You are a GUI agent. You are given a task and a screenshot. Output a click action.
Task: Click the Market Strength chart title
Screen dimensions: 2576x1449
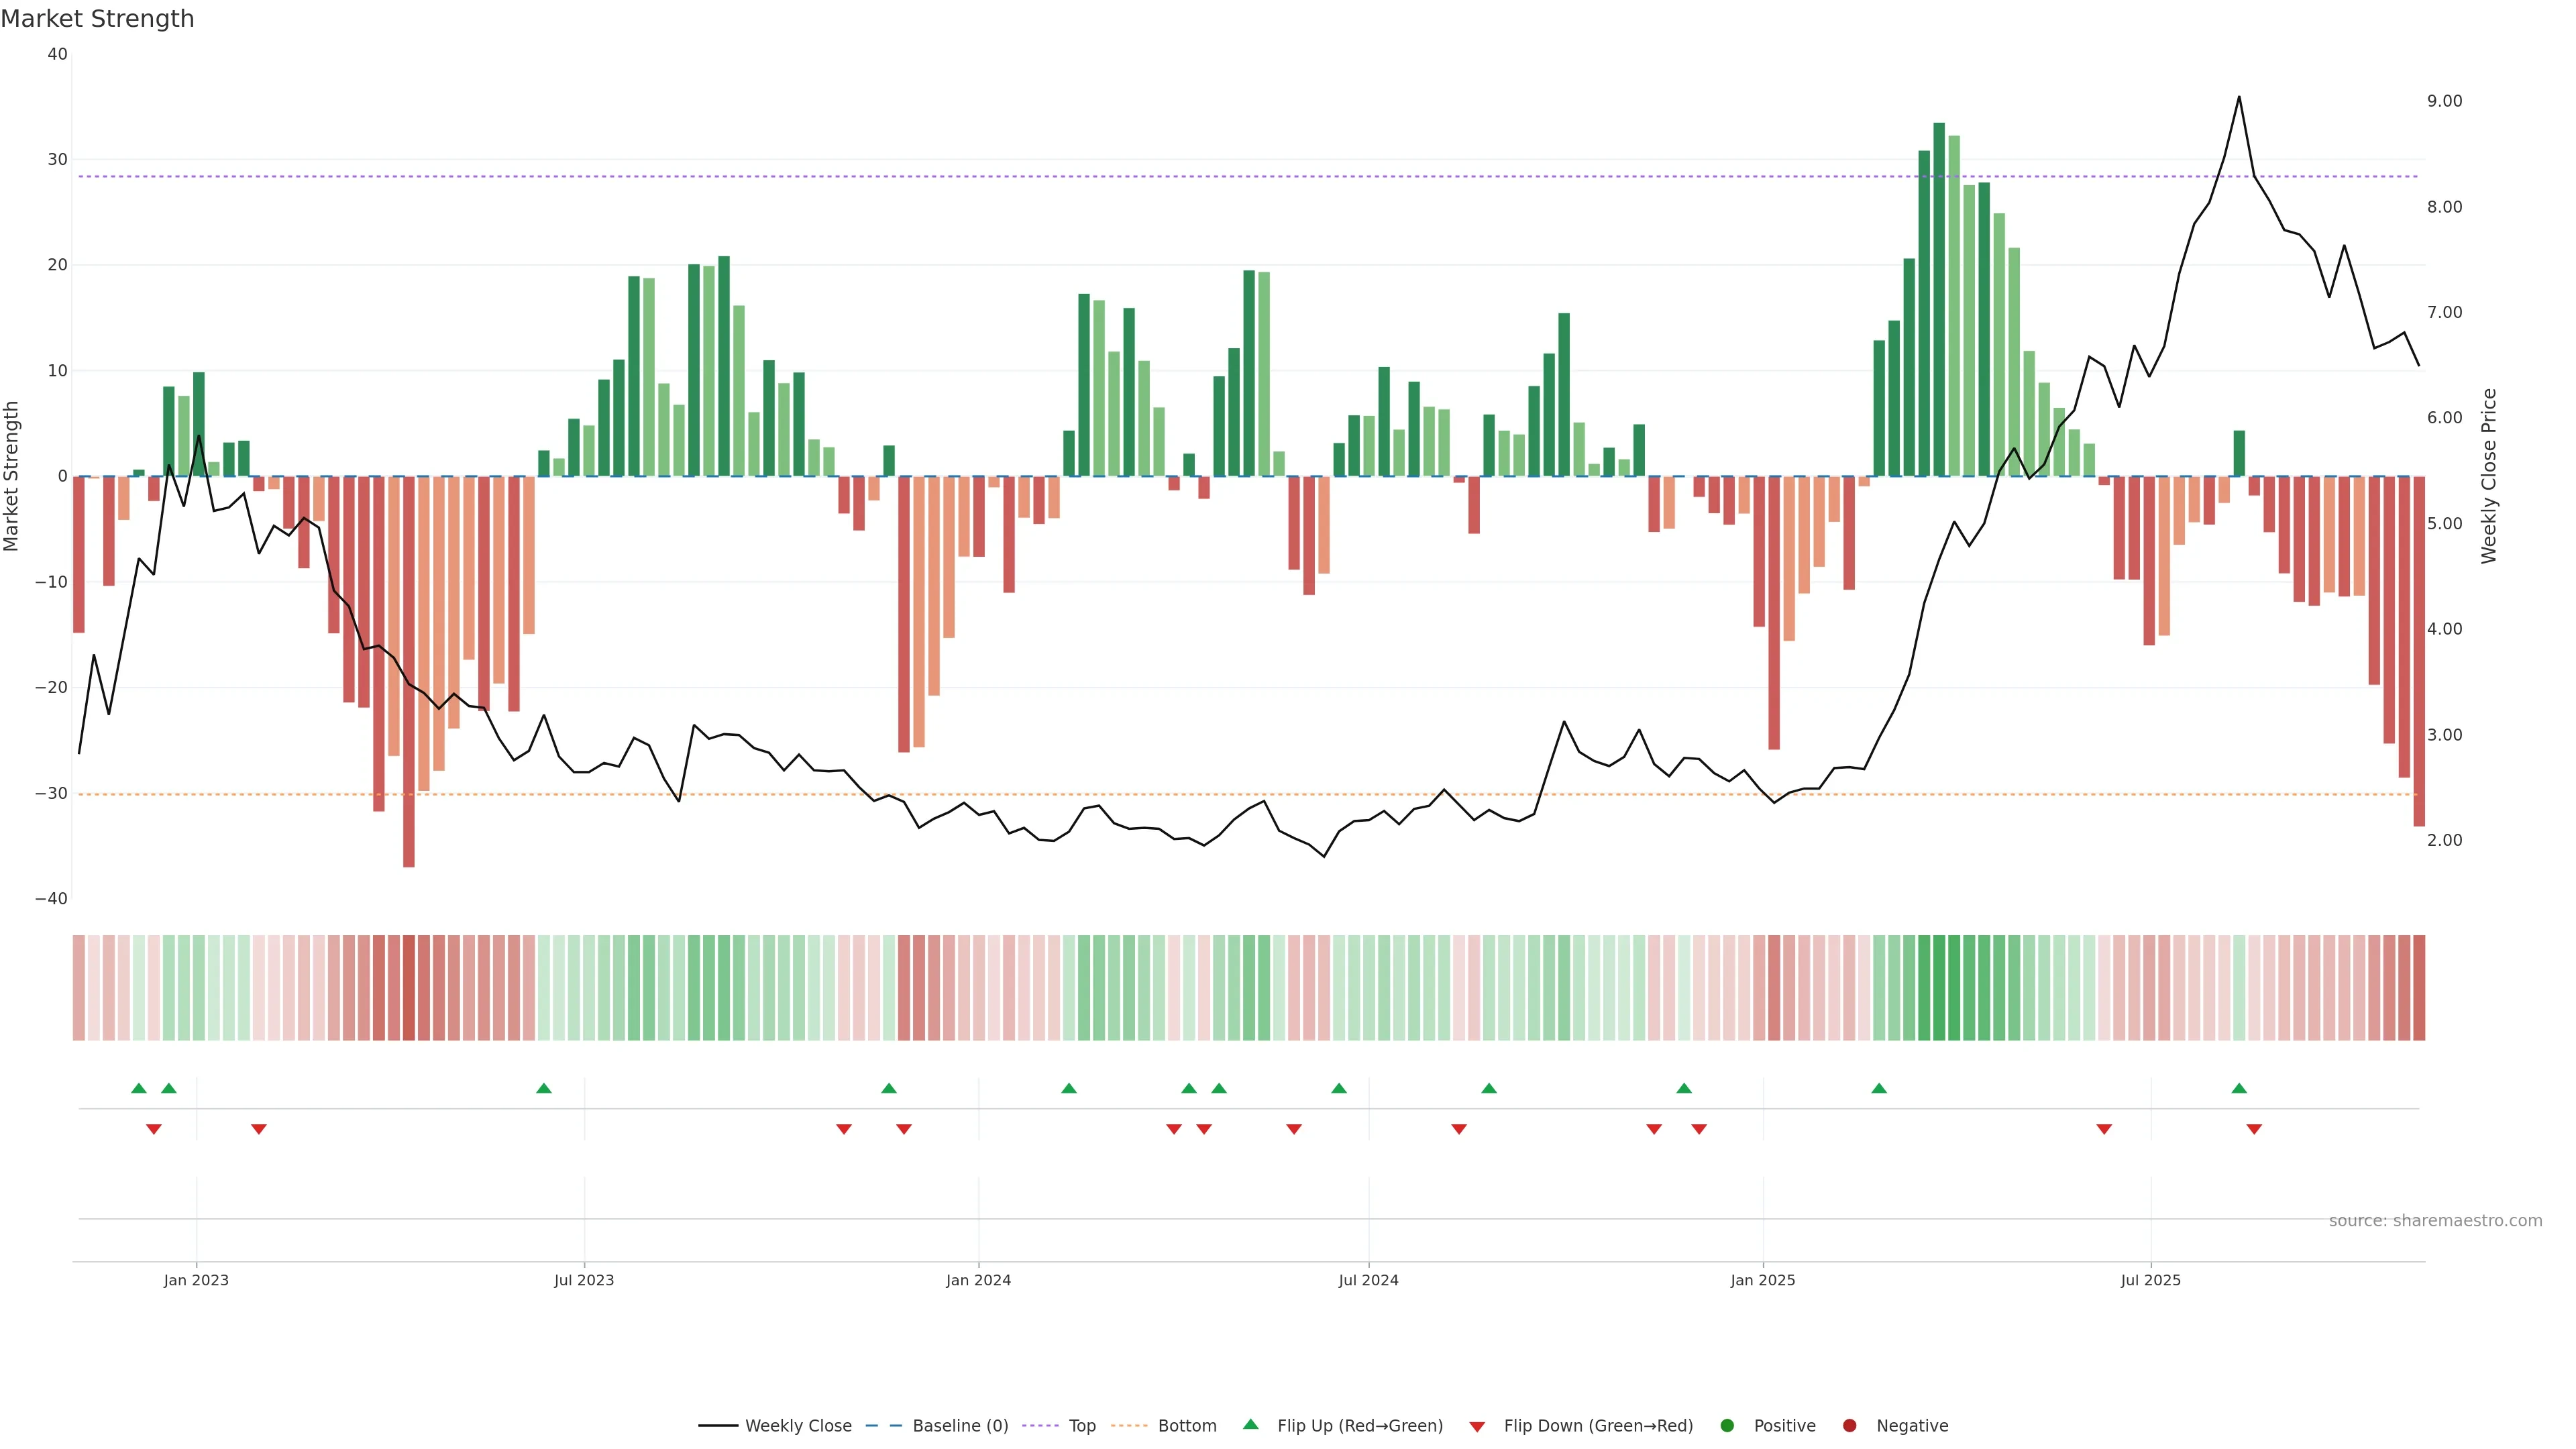pos(97,19)
